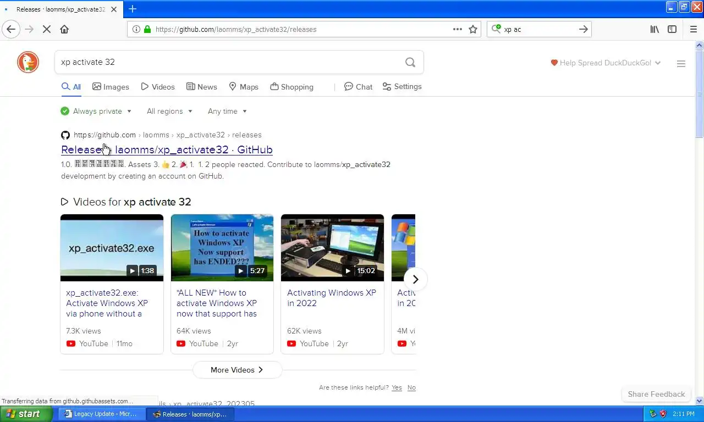Select the Releases taskbar window button

[x=191, y=414]
